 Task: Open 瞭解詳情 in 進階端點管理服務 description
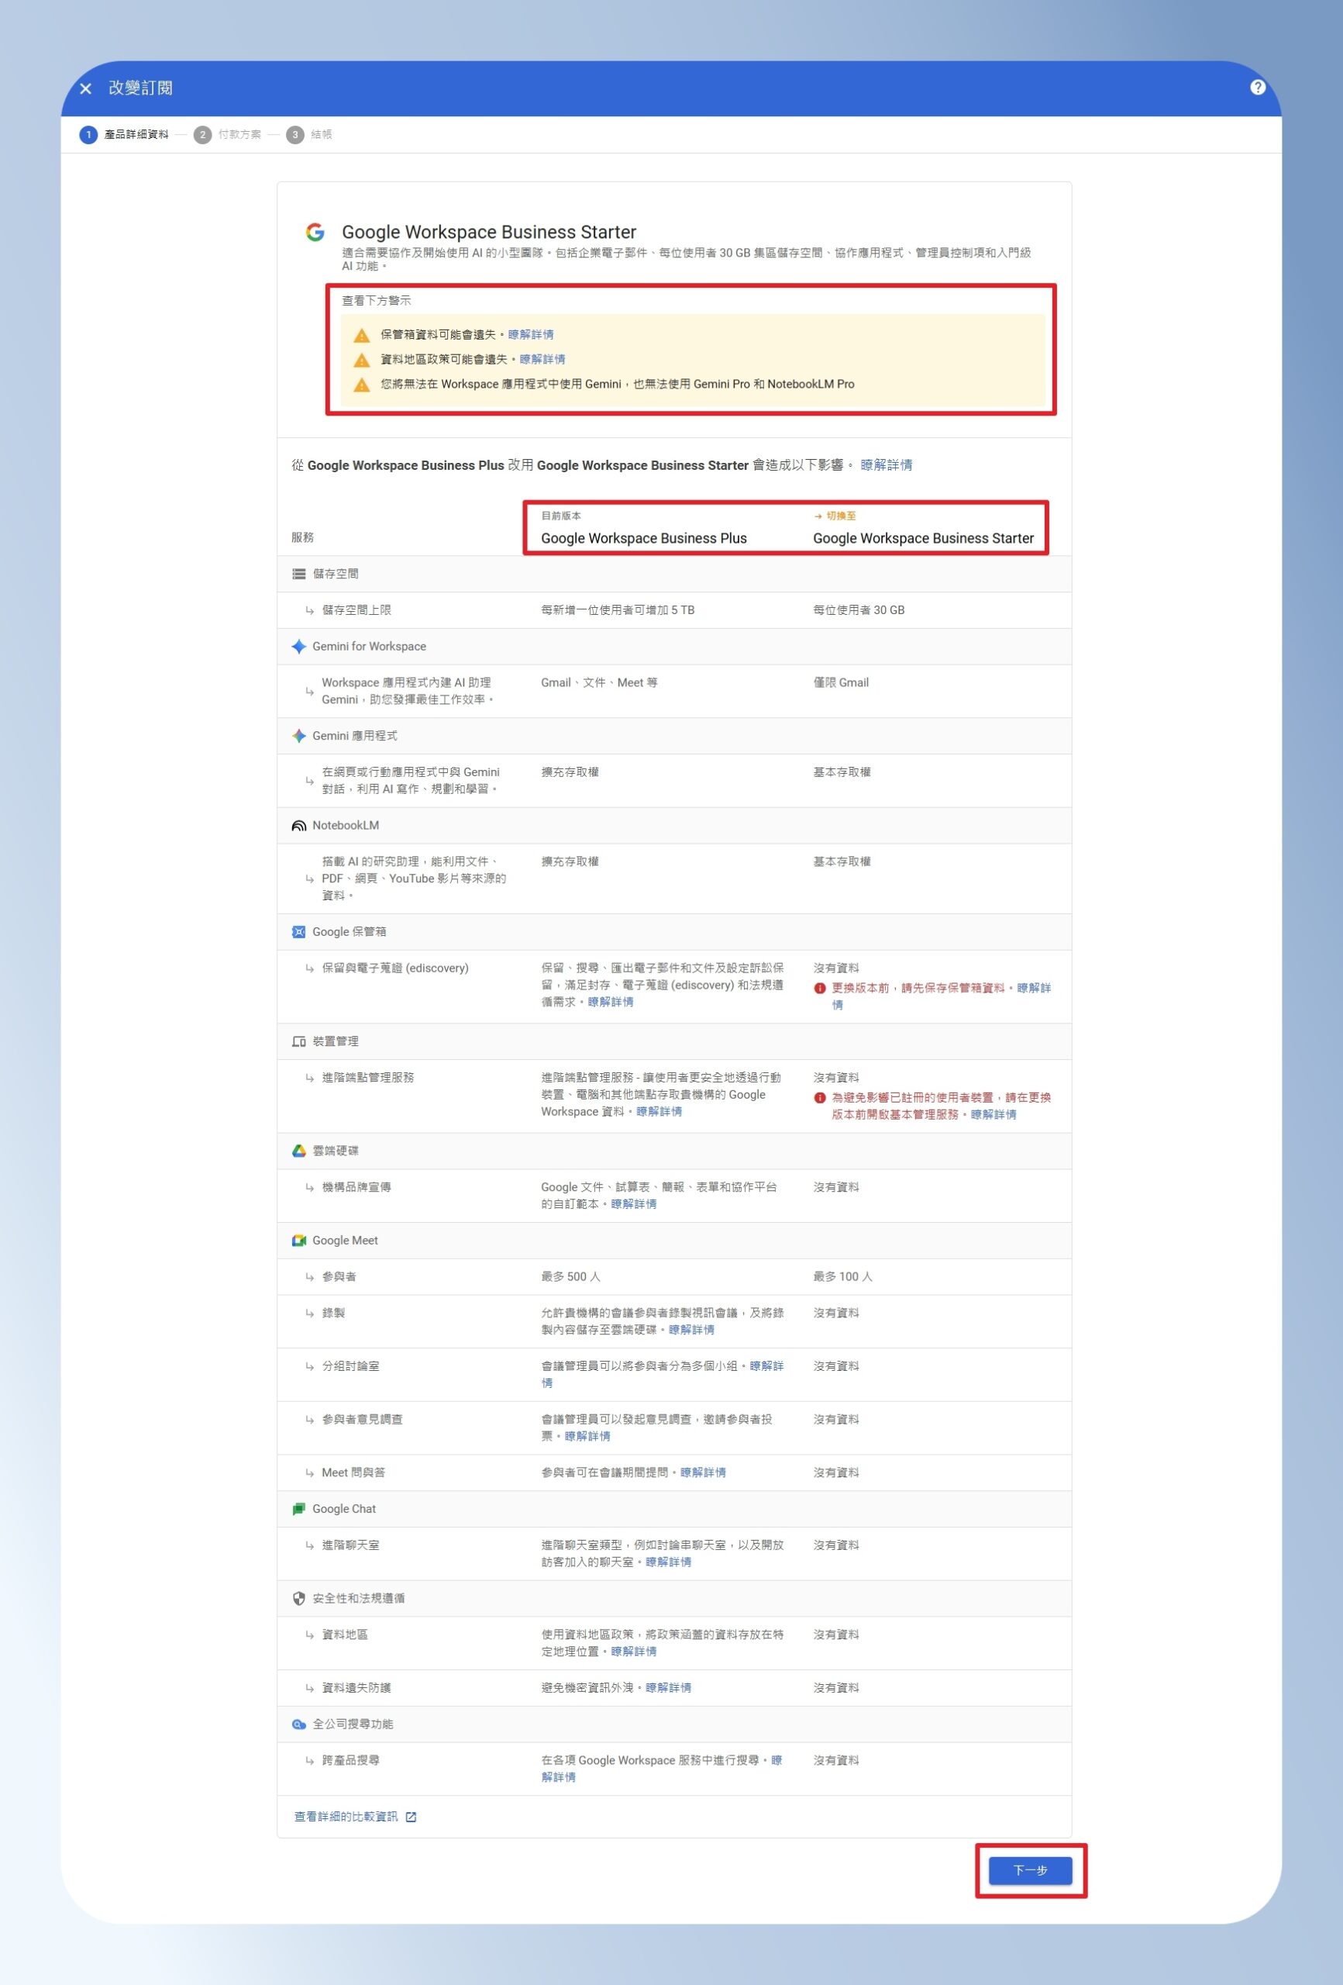[x=659, y=1111]
